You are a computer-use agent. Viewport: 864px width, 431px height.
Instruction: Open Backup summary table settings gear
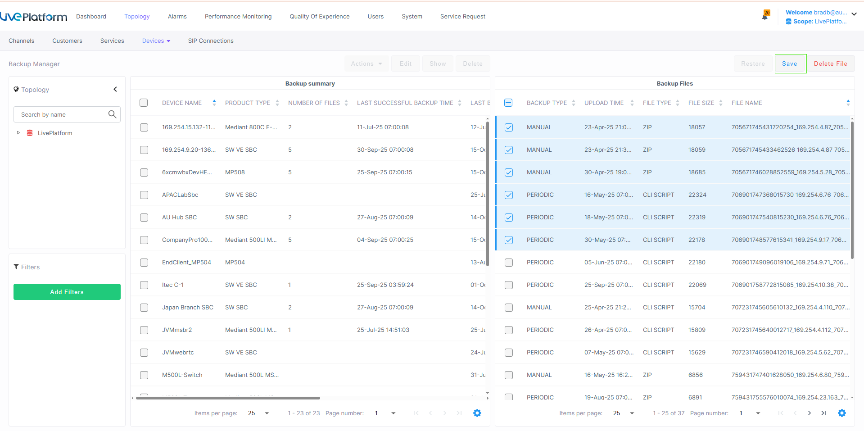tap(477, 413)
